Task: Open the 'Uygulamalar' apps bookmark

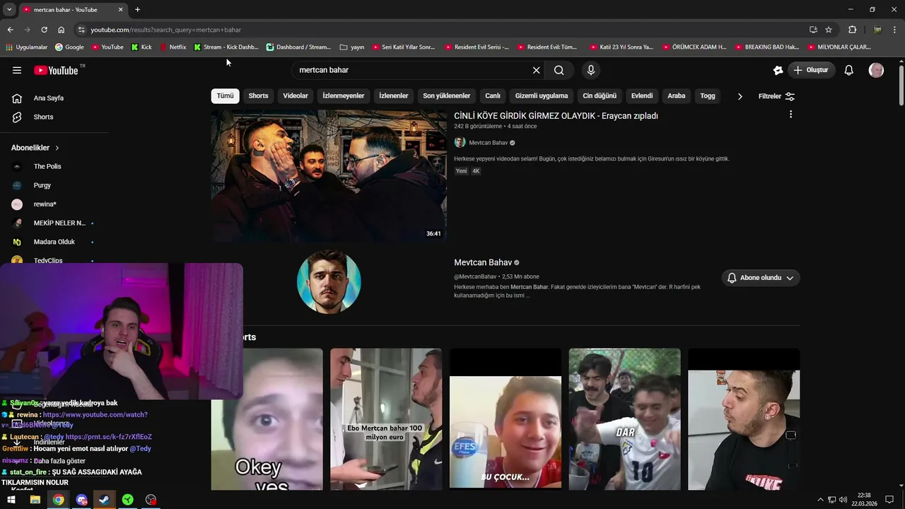Action: point(26,47)
